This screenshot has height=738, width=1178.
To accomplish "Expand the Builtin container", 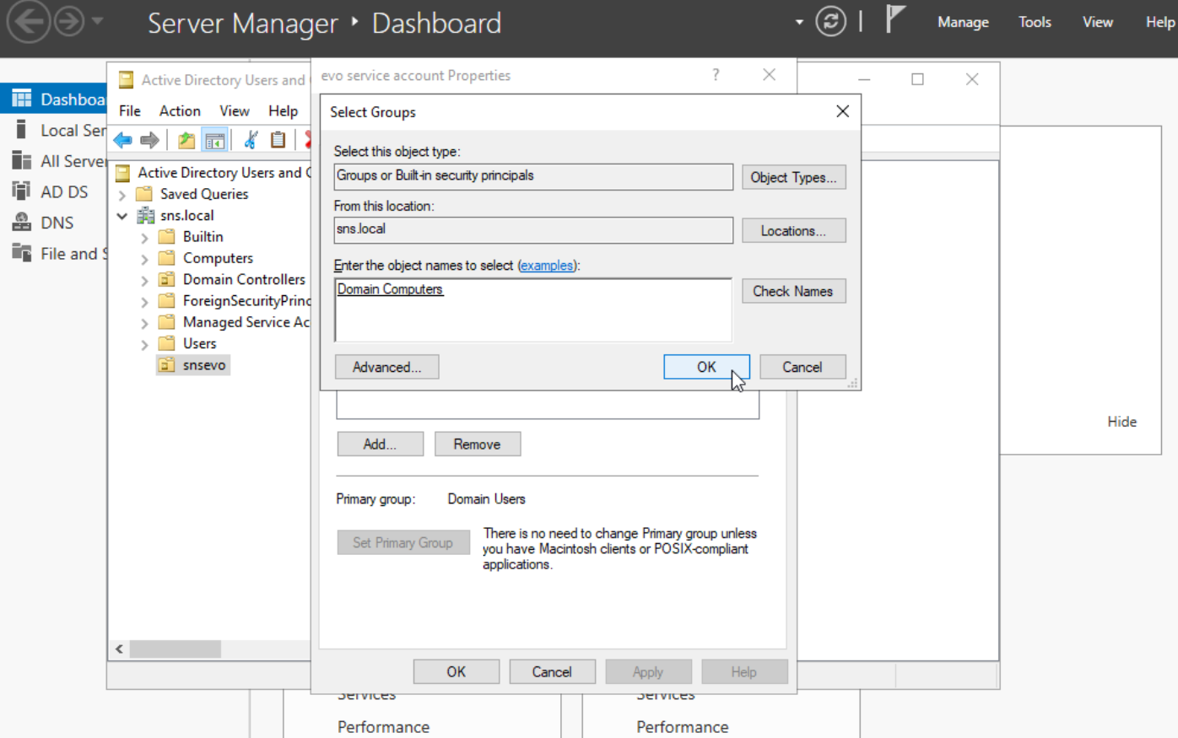I will 144,238.
